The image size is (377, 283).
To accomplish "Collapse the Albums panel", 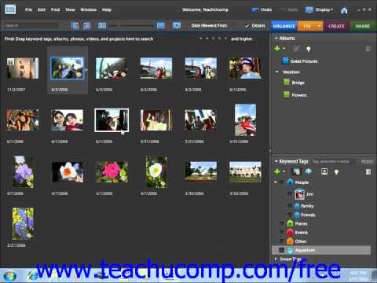I will click(276, 39).
